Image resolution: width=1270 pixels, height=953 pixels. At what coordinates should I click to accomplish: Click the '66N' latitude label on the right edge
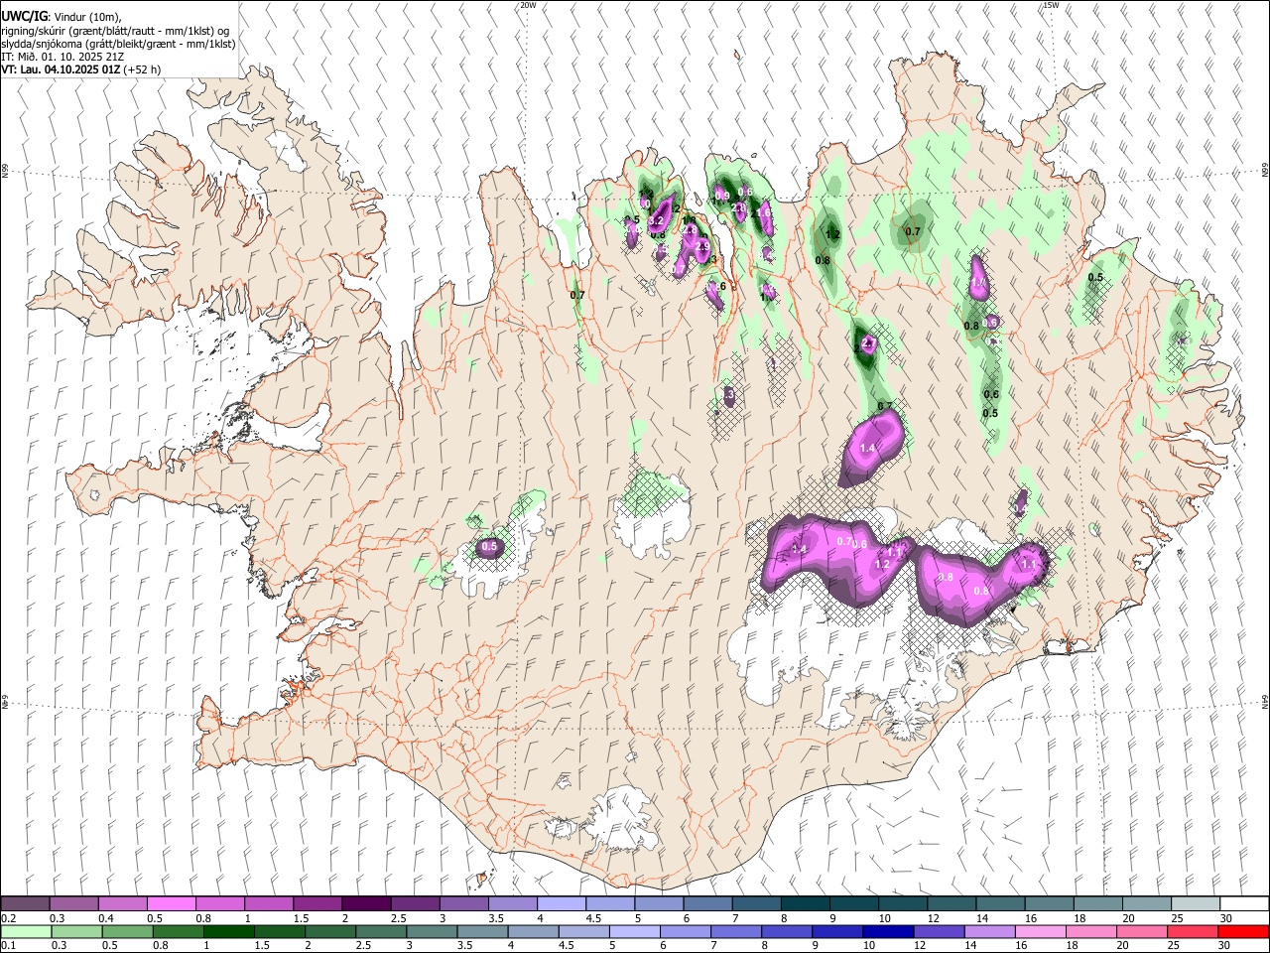point(1265,170)
